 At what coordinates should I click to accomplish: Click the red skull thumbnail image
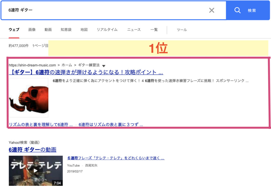(x=29, y=97)
